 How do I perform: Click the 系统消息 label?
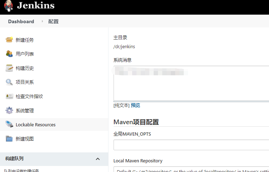(x=123, y=60)
